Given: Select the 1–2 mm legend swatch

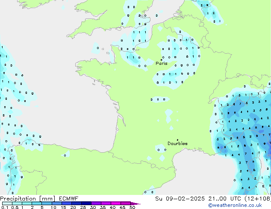Looking at the screenshot, I should click(x=27, y=203).
